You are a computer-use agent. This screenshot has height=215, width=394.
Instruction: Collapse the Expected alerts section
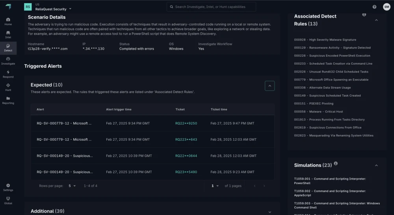pyautogui.click(x=269, y=86)
